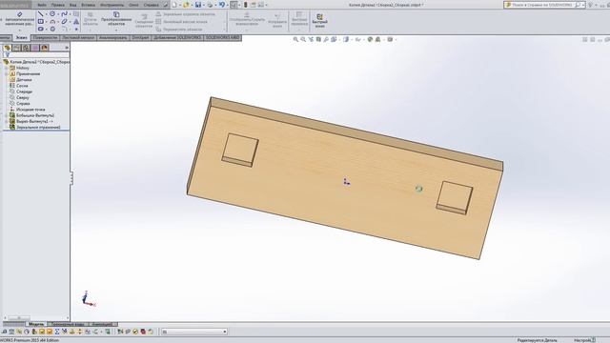Expand the FeatureManager panel chevron

click(x=67, y=48)
